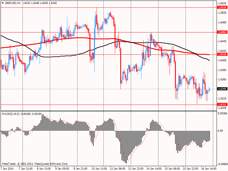Select the price scale value 1.6365
This screenshot has width=228, height=171.
tap(222, 80)
